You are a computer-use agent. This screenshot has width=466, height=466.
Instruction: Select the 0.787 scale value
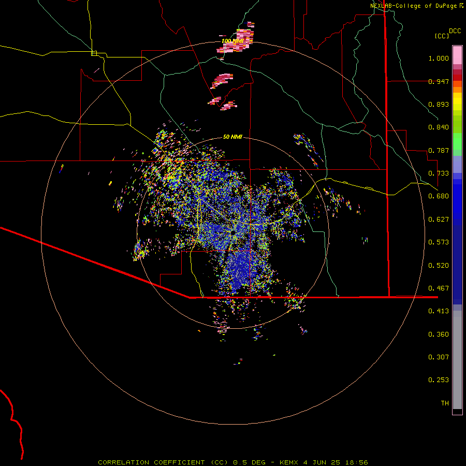[x=439, y=150]
